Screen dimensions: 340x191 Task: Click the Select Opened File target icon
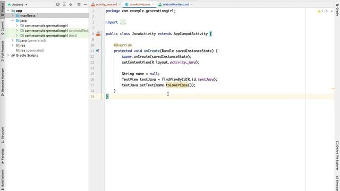[x=58, y=4]
